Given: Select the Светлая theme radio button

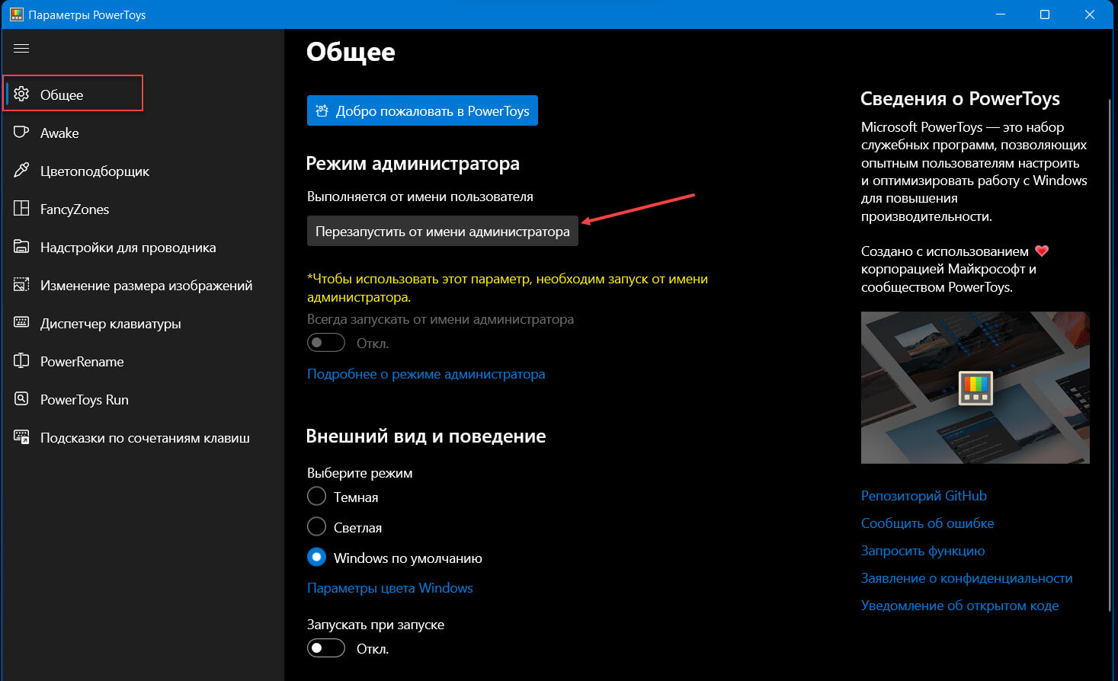Looking at the screenshot, I should (316, 527).
